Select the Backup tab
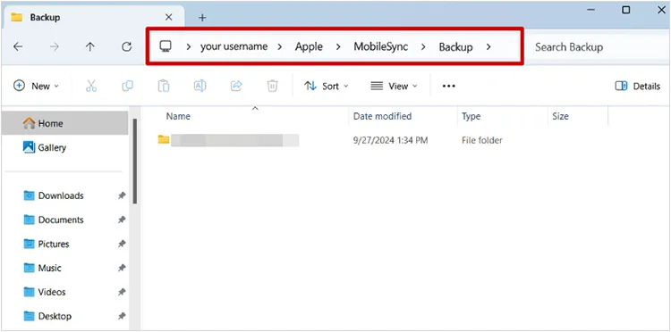Viewport: 671px width, 332px height. (x=93, y=17)
